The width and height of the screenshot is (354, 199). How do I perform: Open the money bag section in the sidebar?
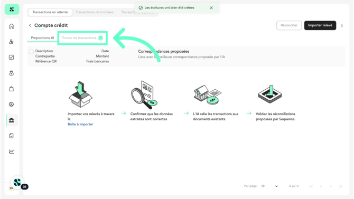[x=12, y=73]
